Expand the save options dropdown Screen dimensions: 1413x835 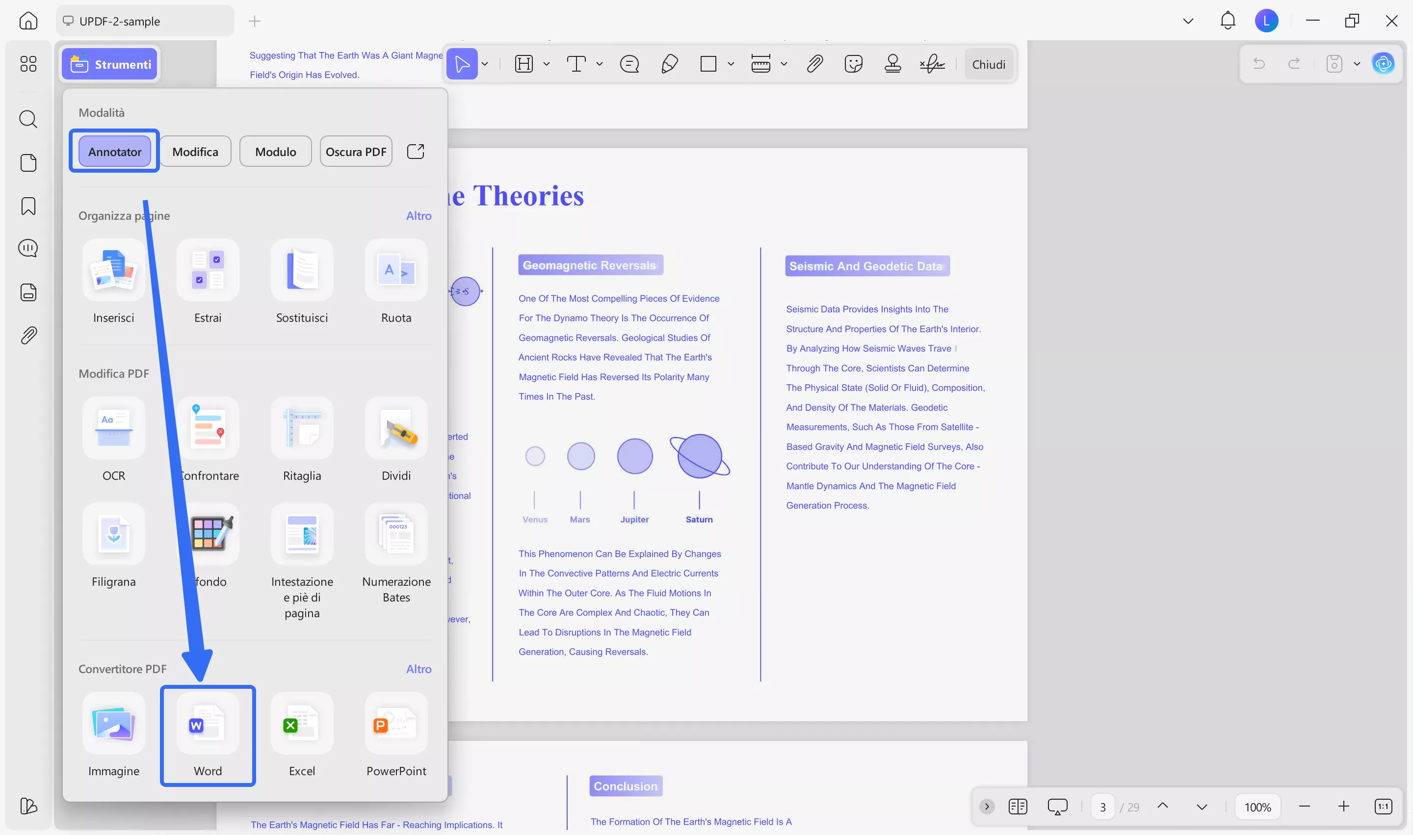(1357, 64)
